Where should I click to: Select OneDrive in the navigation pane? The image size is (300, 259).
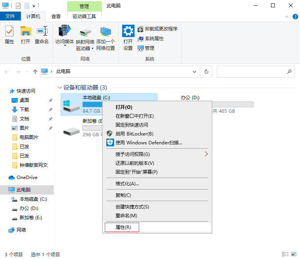[27, 178]
